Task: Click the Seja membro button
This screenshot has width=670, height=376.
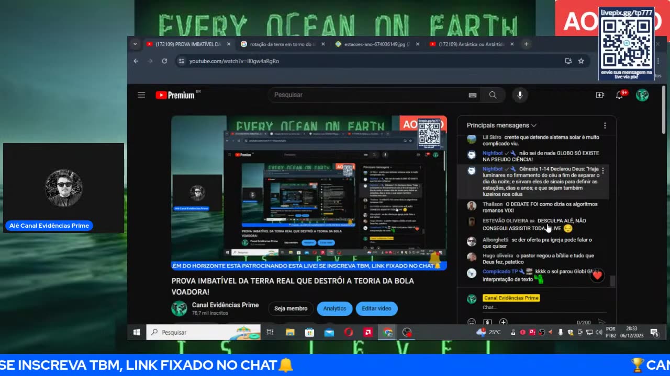Action: [291, 309]
